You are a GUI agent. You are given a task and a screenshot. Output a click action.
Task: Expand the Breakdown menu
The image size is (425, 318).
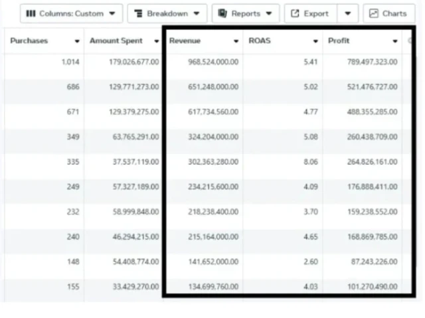[167, 13]
